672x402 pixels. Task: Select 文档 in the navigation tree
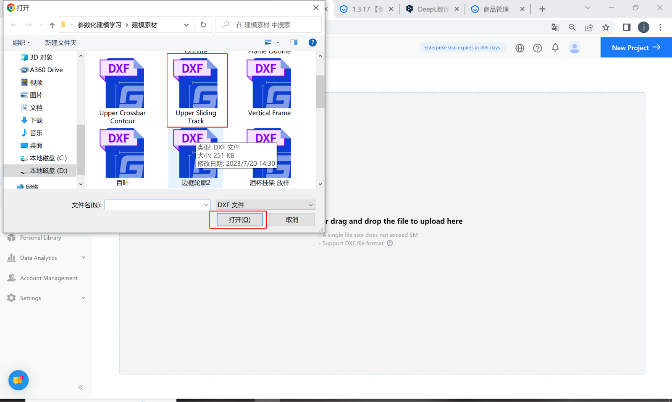pos(32,107)
